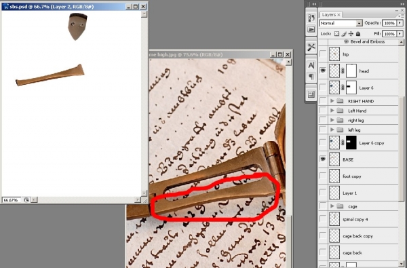Open the Character panel icon
The width and height of the screenshot is (407, 268).
point(311,65)
